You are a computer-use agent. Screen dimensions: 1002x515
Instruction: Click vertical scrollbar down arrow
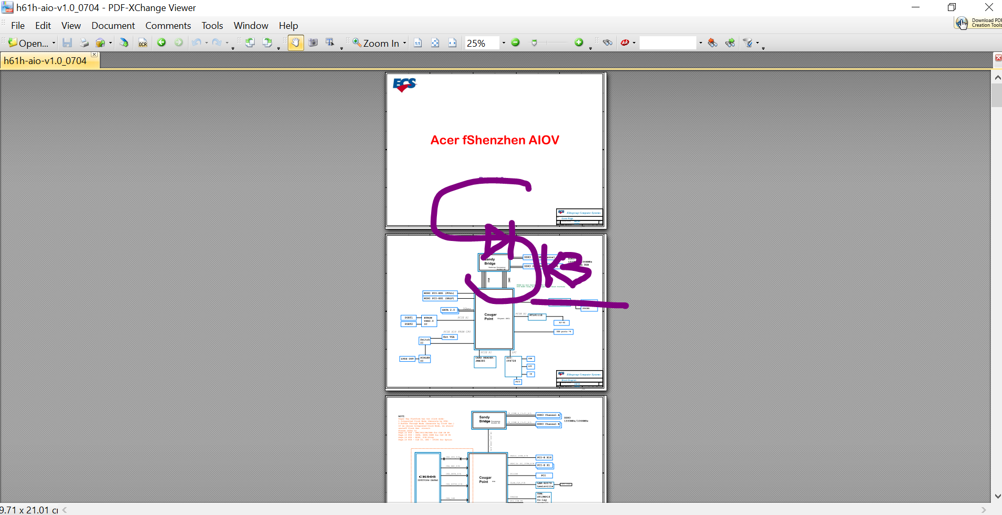point(997,496)
